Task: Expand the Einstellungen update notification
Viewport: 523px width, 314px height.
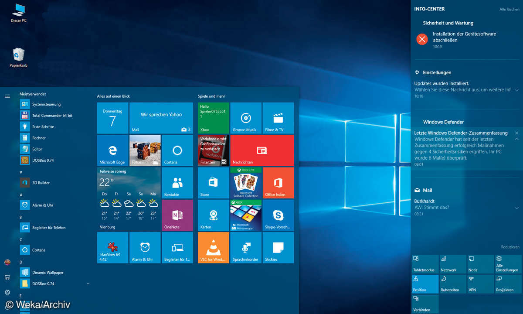Action: point(517,90)
